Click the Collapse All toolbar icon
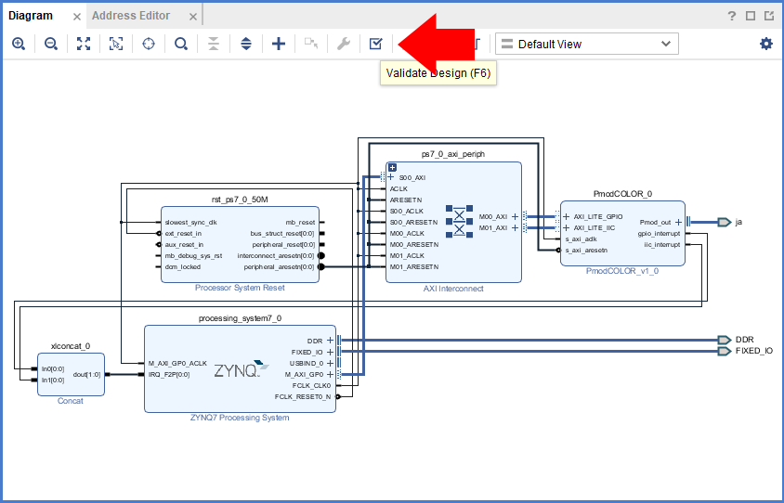This screenshot has width=784, height=503. 214,44
